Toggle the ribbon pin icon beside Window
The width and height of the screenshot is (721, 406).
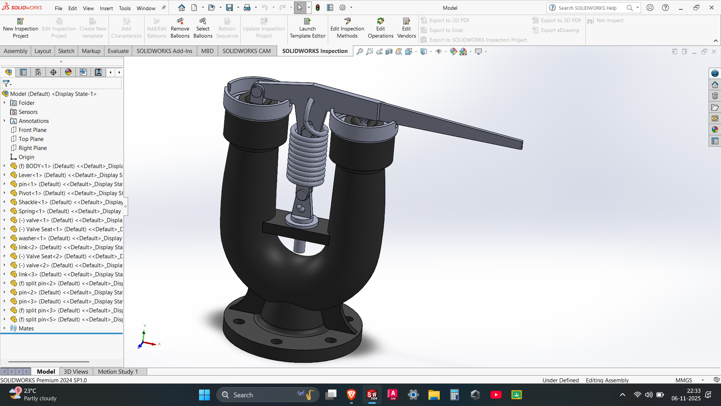[164, 8]
